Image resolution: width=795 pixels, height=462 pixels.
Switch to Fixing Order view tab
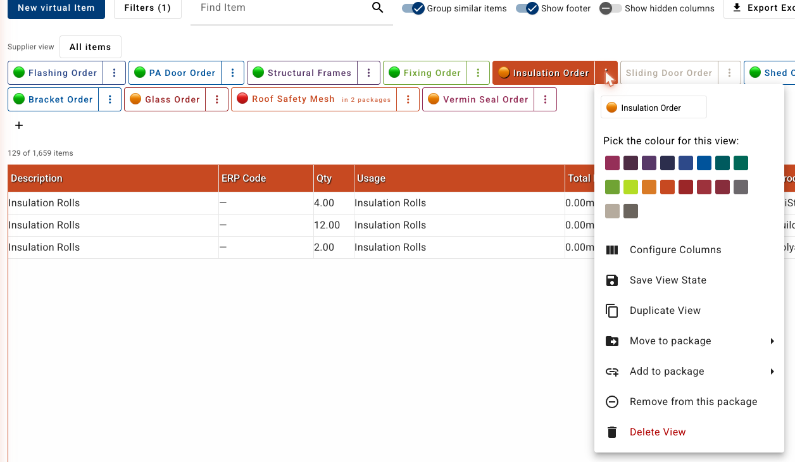(425, 73)
